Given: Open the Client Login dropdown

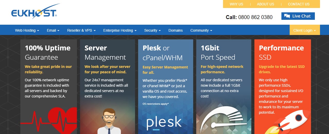Looking at the screenshot, I should 305,30.
